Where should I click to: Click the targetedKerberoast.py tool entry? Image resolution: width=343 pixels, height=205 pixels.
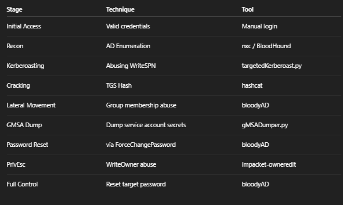pos(272,66)
